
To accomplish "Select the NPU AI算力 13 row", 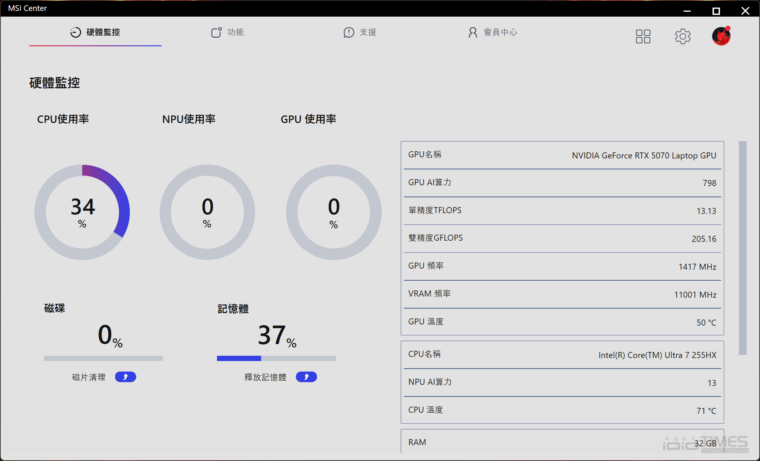I will point(562,383).
